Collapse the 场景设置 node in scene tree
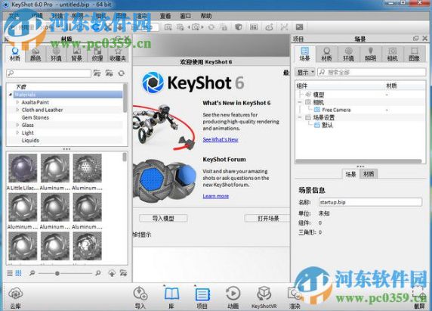 [x=300, y=117]
